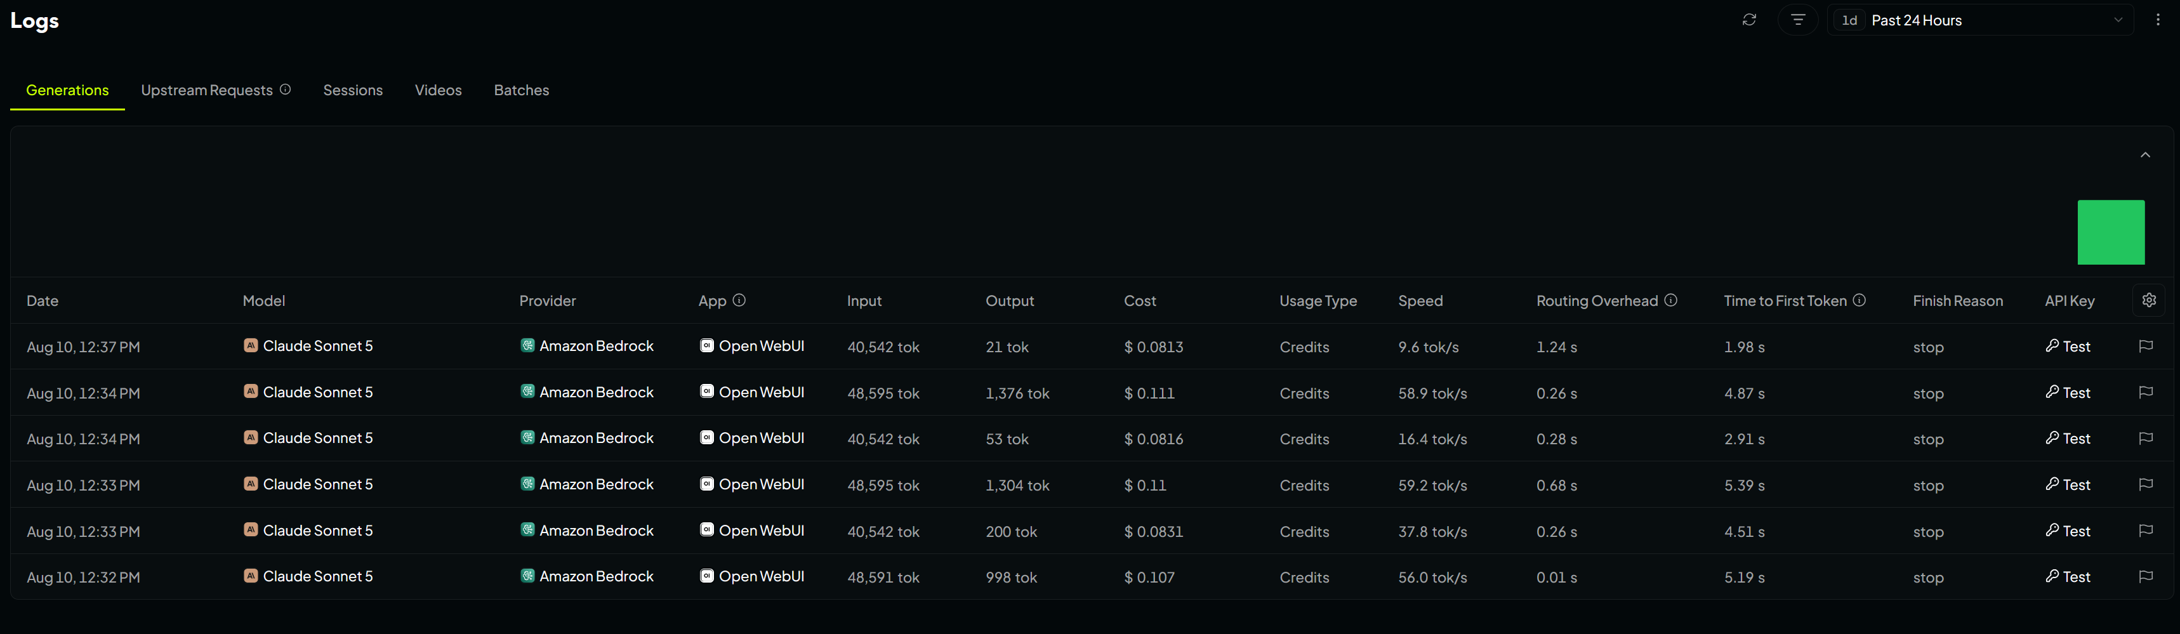This screenshot has height=634, width=2180.
Task: Collapse the chart panel with the chevron
Action: [x=2145, y=155]
